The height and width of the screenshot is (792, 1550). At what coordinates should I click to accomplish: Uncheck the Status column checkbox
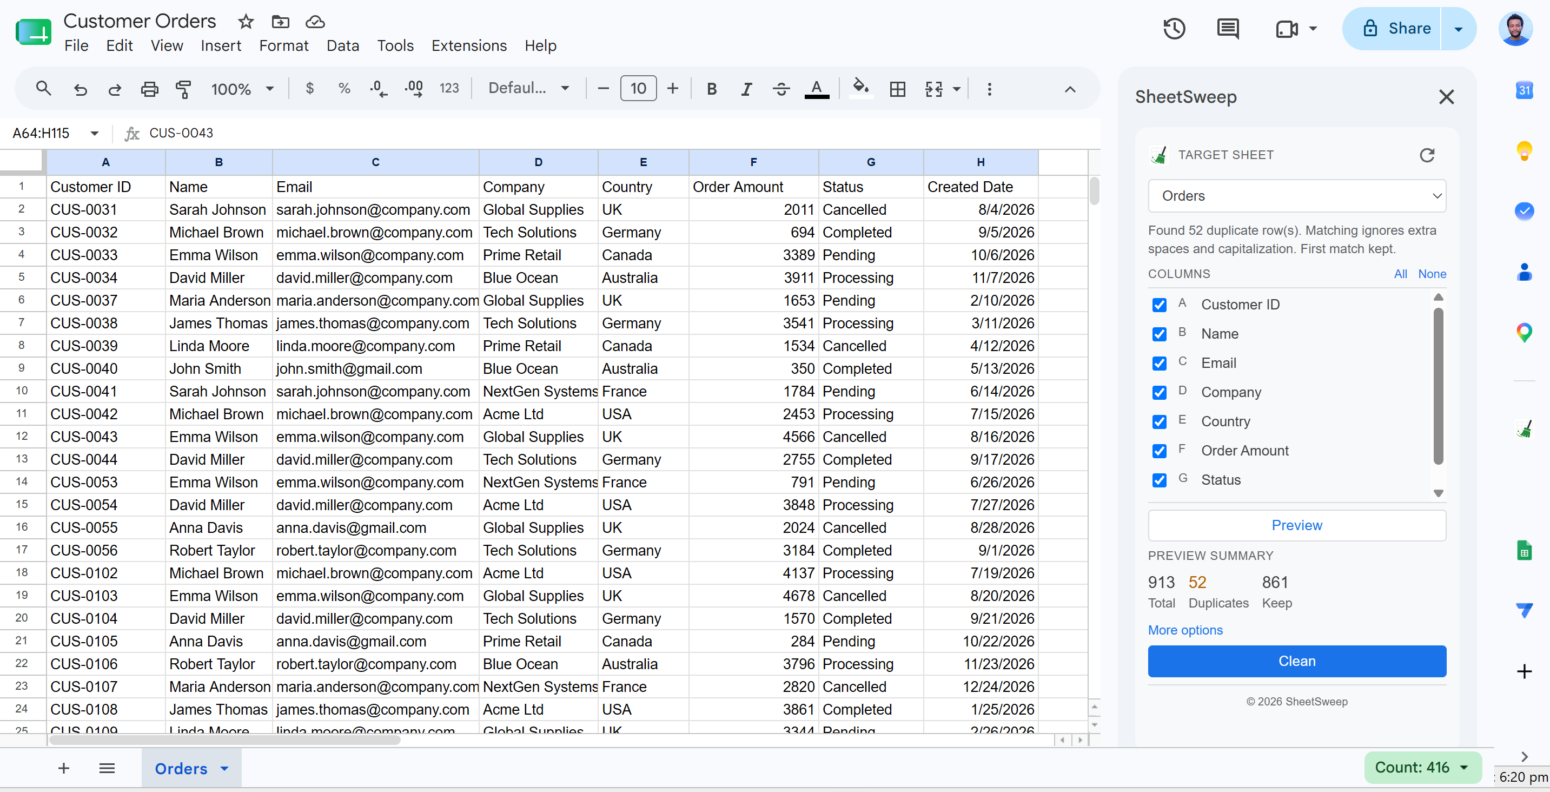1159,480
